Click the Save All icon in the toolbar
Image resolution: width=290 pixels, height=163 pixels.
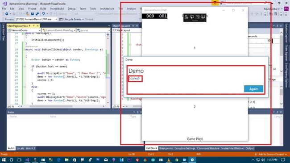coord(37,14)
